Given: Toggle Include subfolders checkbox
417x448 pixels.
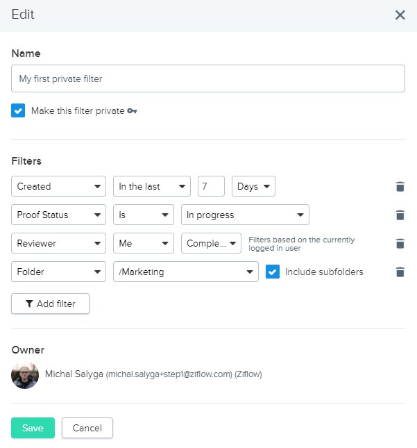Looking at the screenshot, I should coord(273,272).
